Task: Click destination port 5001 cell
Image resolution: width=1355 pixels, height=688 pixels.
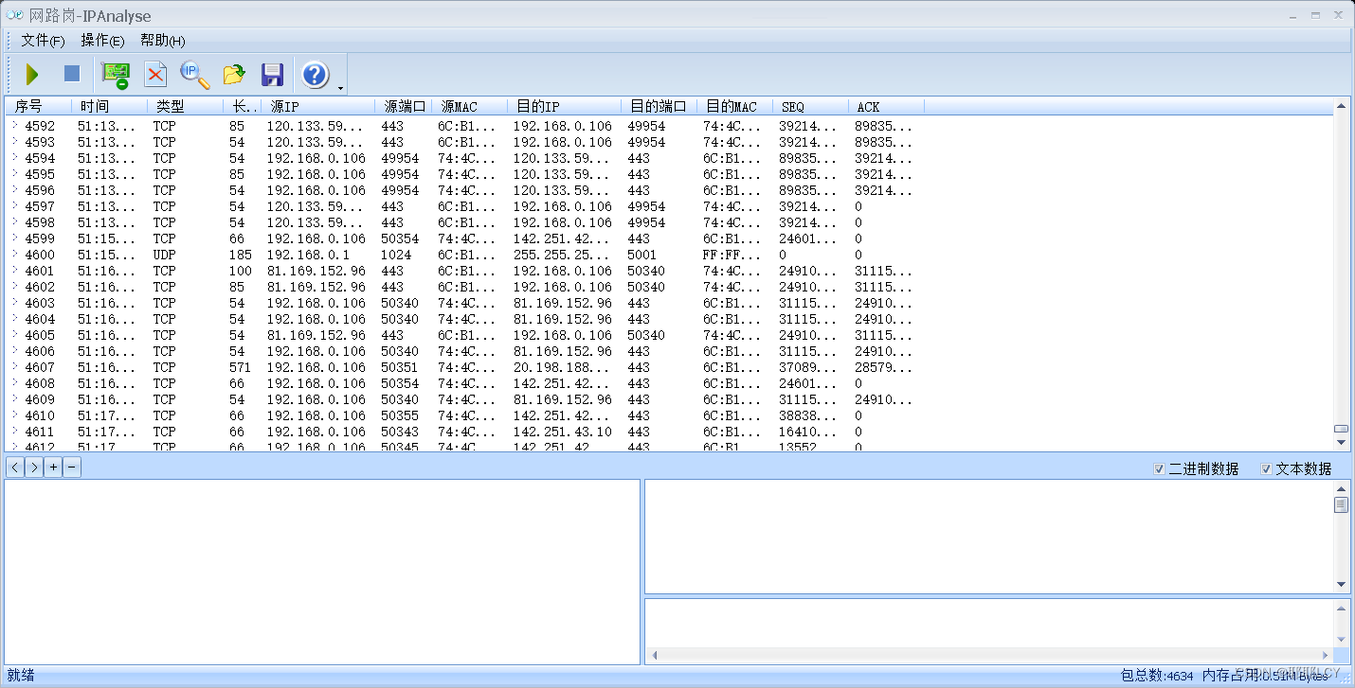Action: click(x=642, y=255)
